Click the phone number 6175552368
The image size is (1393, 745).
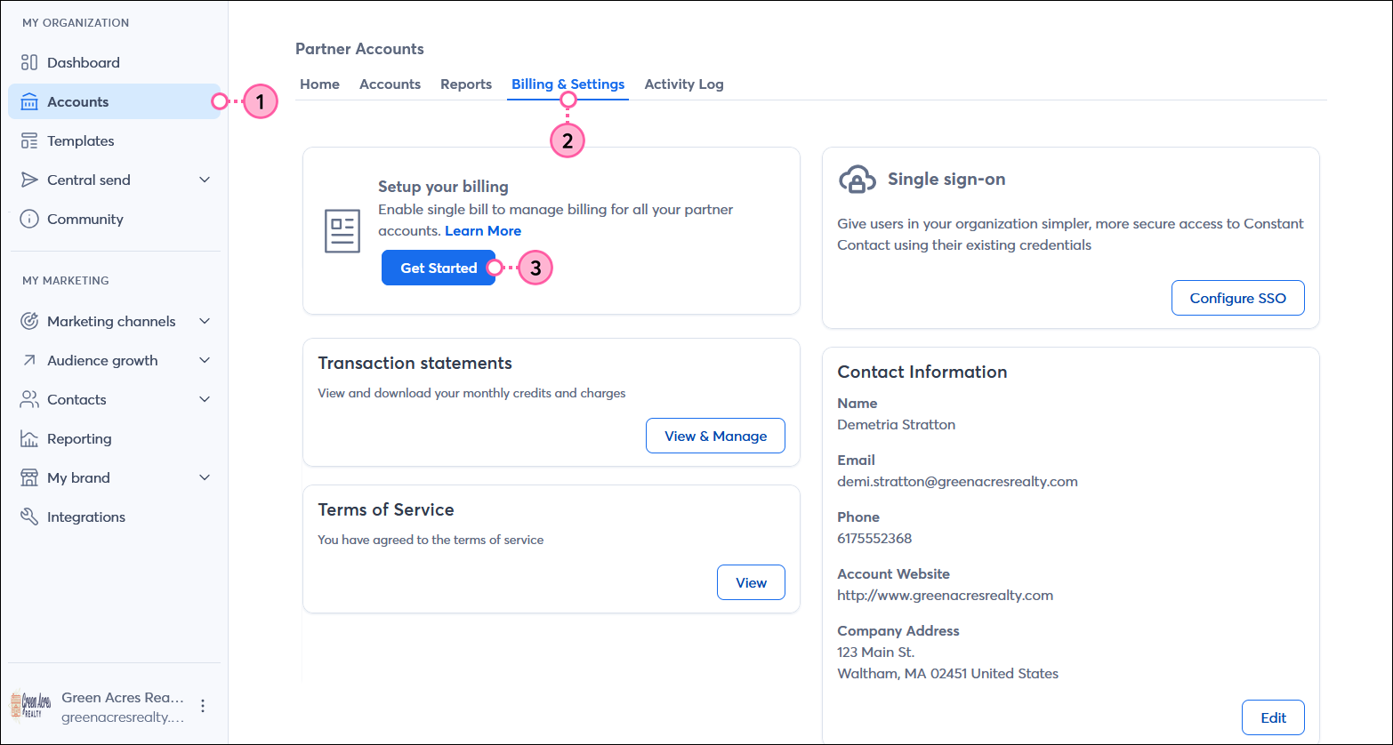874,538
